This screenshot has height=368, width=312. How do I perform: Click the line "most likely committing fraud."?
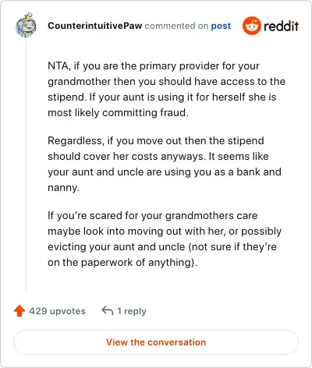click(118, 113)
